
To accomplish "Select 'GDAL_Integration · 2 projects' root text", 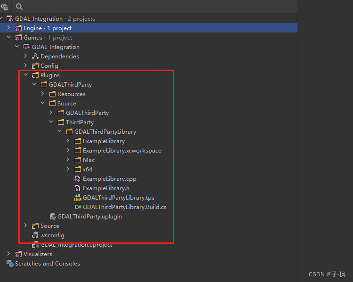I will 55,19.
